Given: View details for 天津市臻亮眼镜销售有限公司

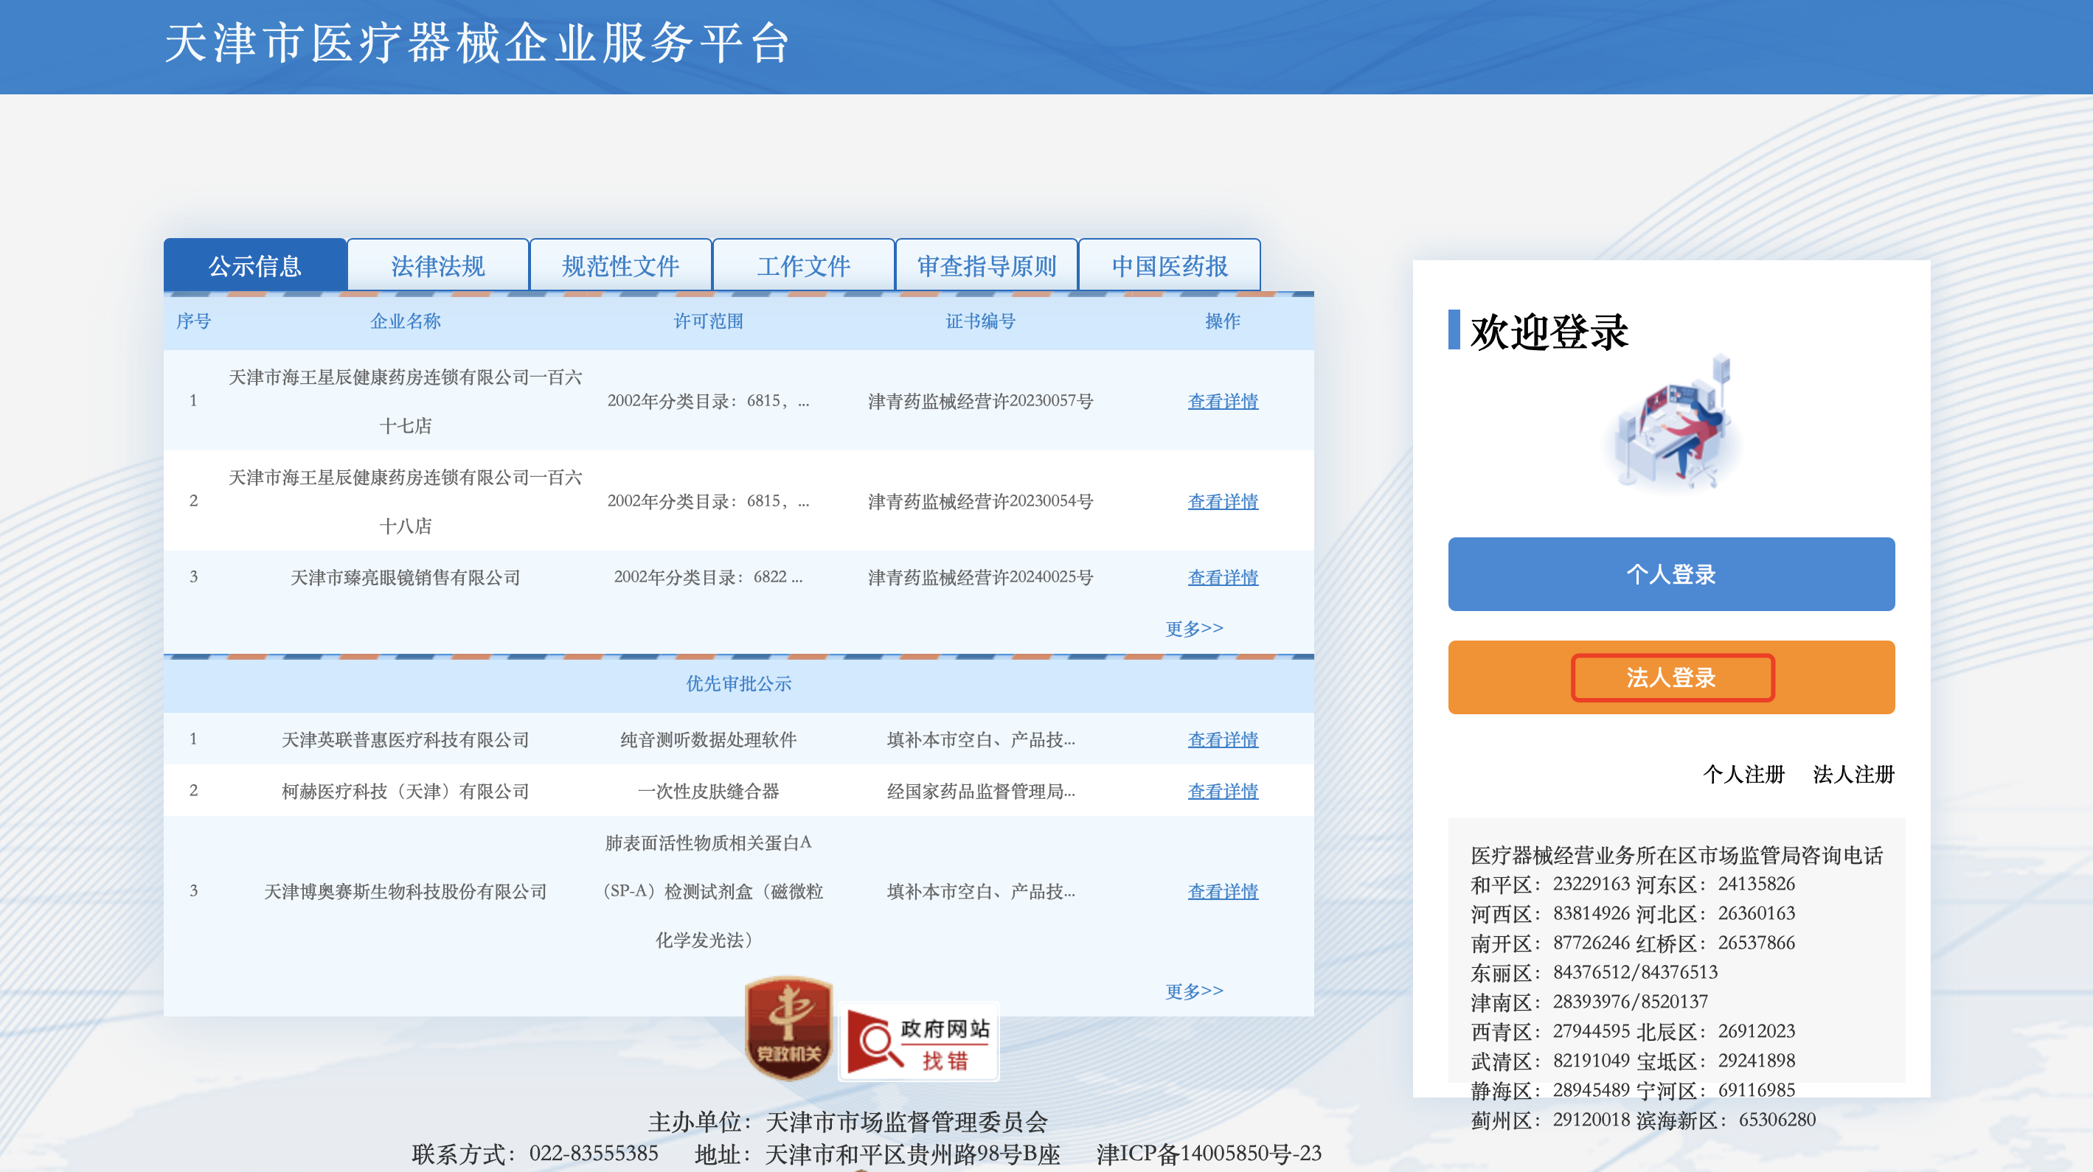Looking at the screenshot, I should click(x=1222, y=577).
